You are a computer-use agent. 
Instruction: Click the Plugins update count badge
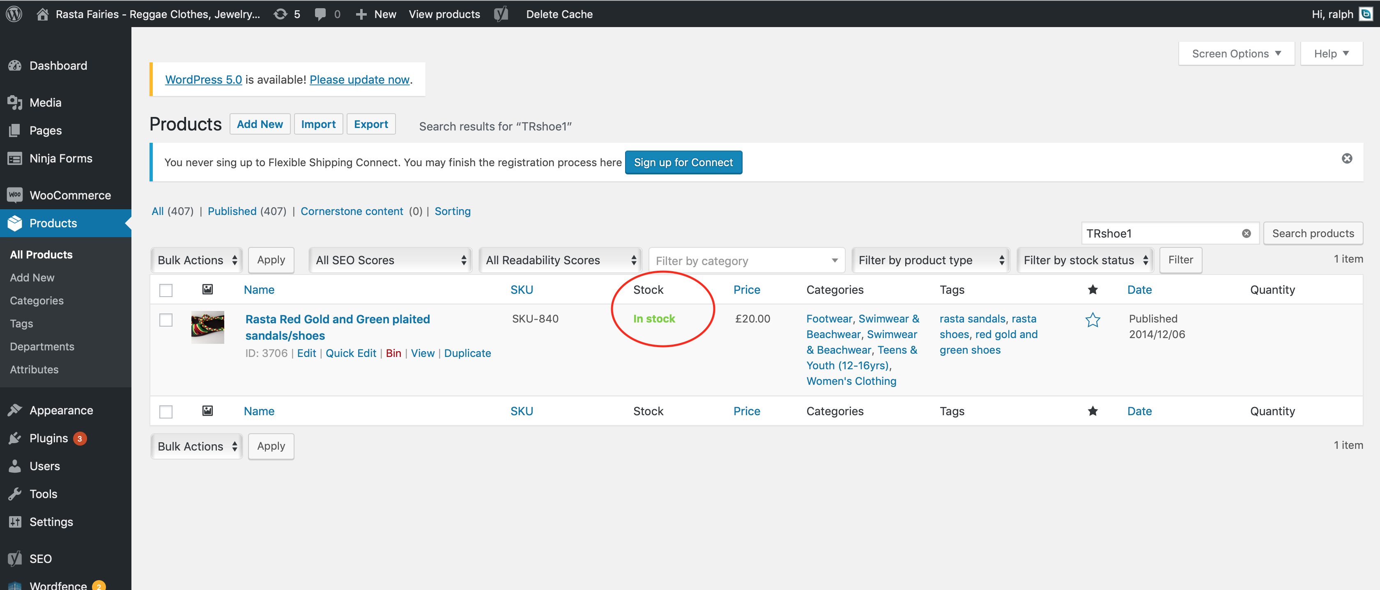click(80, 439)
